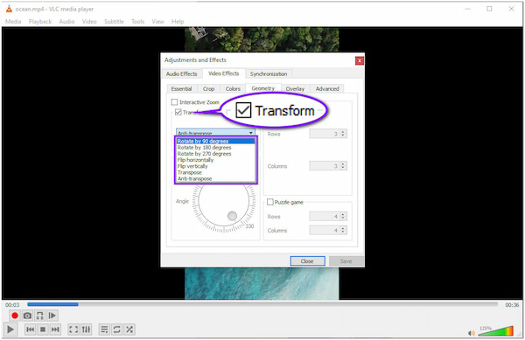
Task: Skip to next media item
Action: (55, 330)
